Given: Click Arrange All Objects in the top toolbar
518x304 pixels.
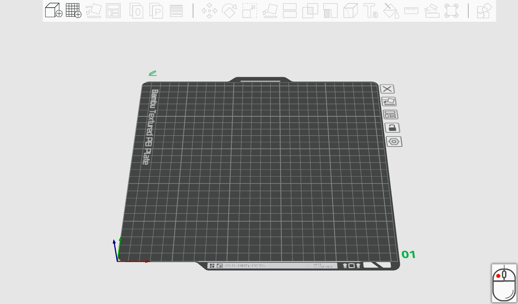Looking at the screenshot, I should pos(113,11).
